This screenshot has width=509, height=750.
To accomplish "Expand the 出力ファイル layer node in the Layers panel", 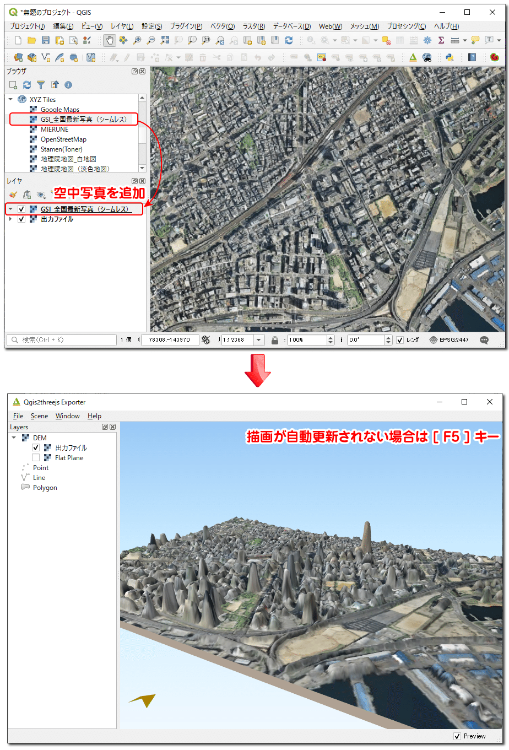I will 10,219.
